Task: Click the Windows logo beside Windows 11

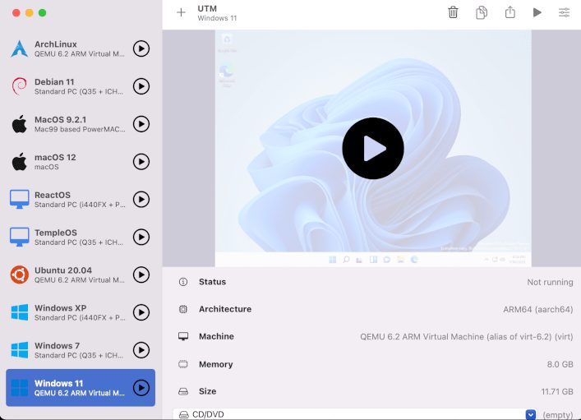Action: coord(19,388)
